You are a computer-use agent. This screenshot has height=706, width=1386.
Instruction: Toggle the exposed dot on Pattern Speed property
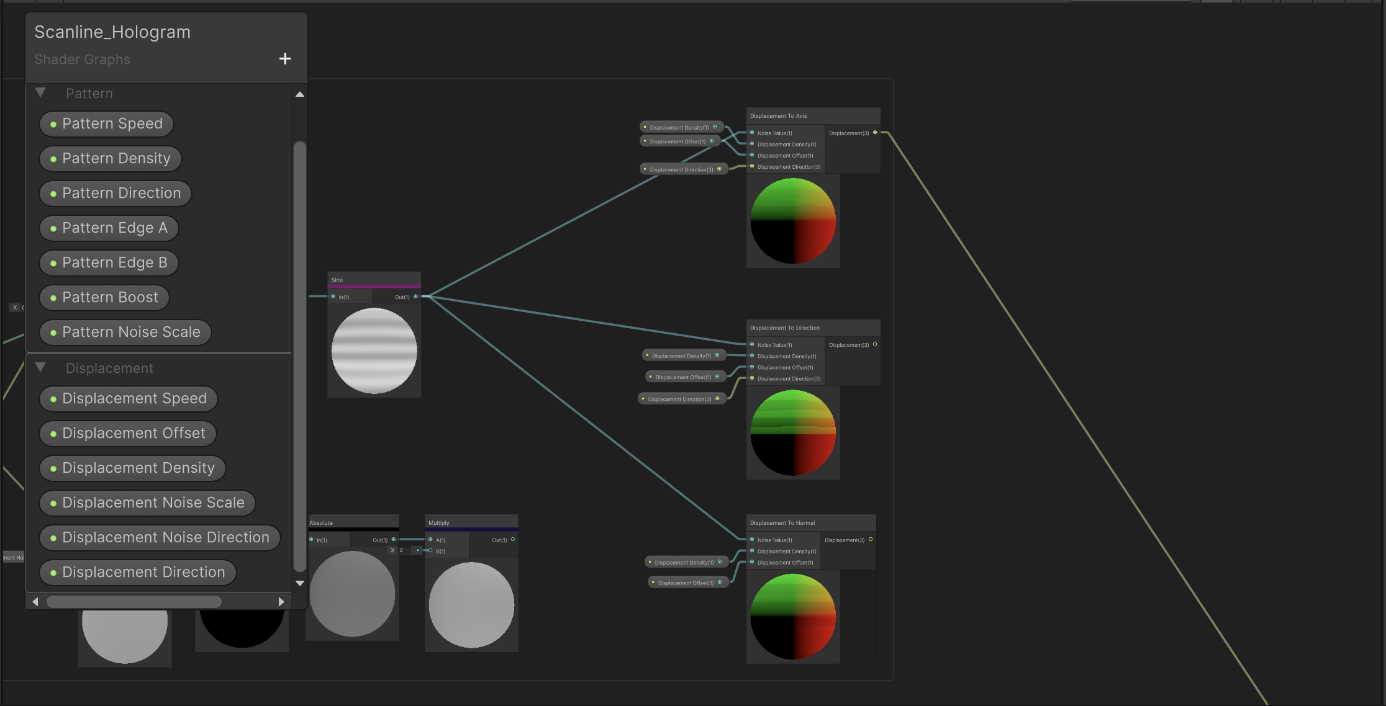tap(55, 123)
